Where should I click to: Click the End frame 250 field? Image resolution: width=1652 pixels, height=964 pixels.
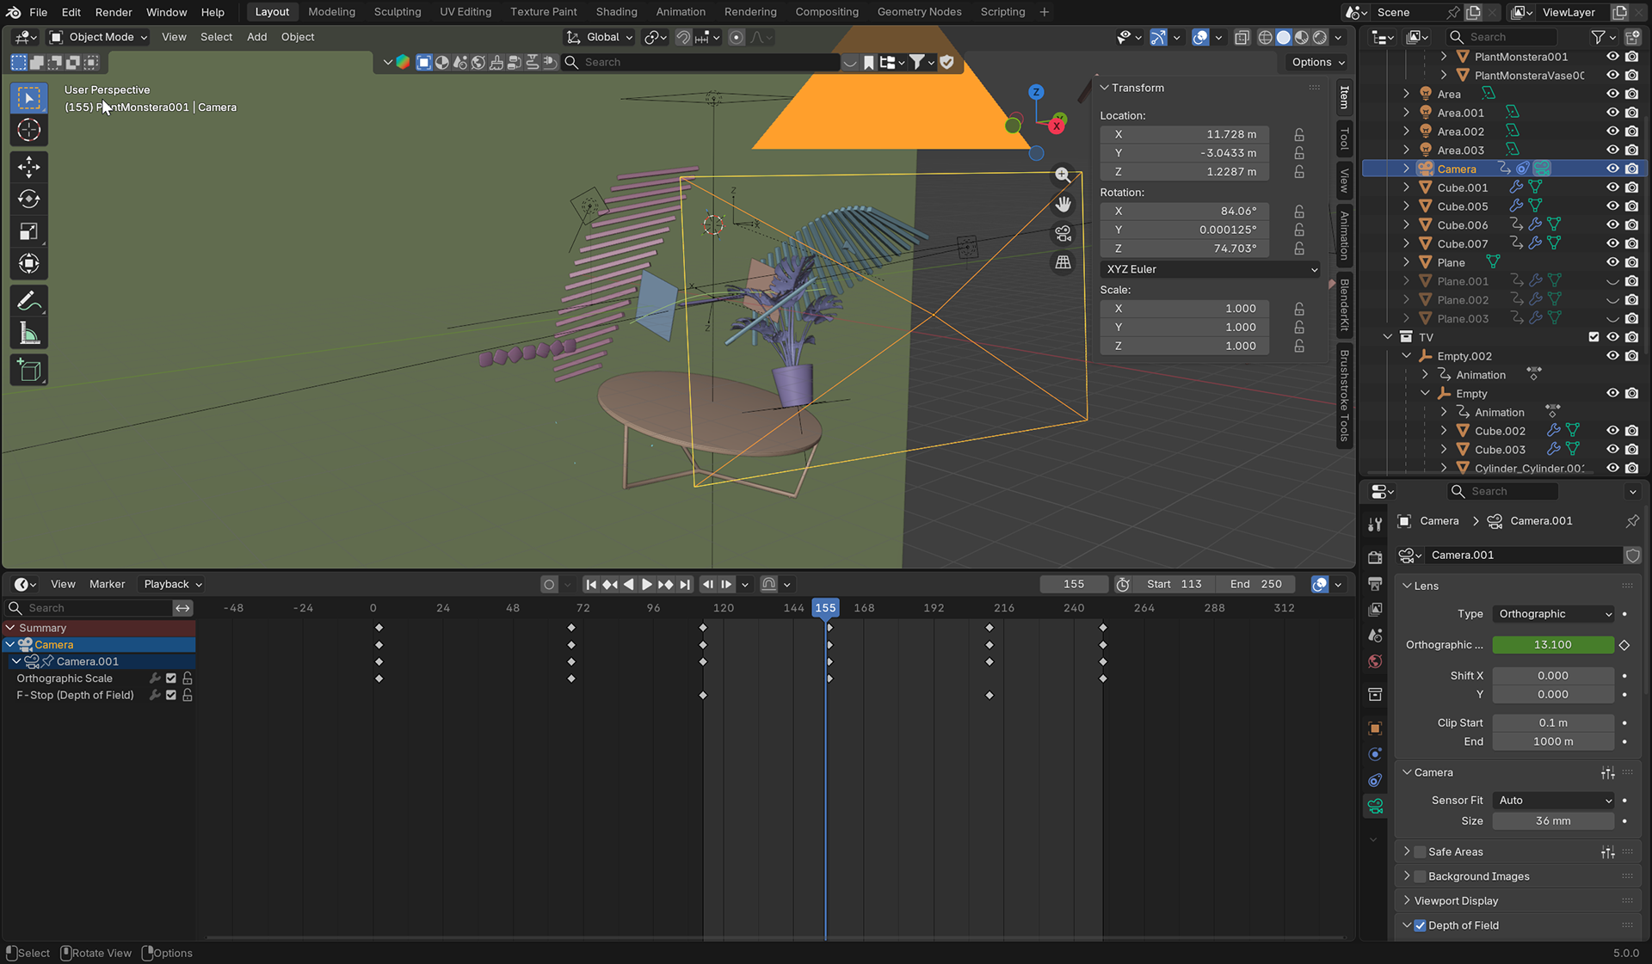[x=1256, y=585]
